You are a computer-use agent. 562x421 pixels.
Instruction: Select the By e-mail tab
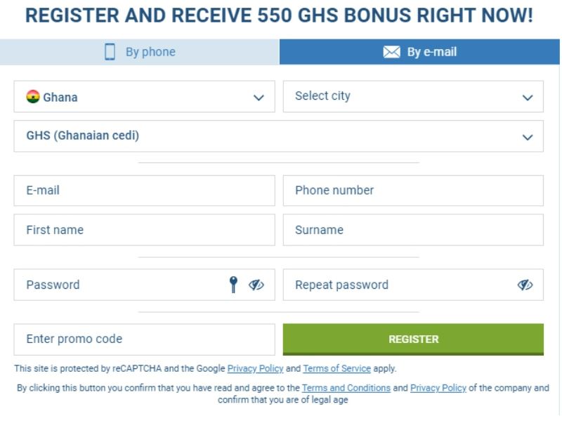(420, 52)
